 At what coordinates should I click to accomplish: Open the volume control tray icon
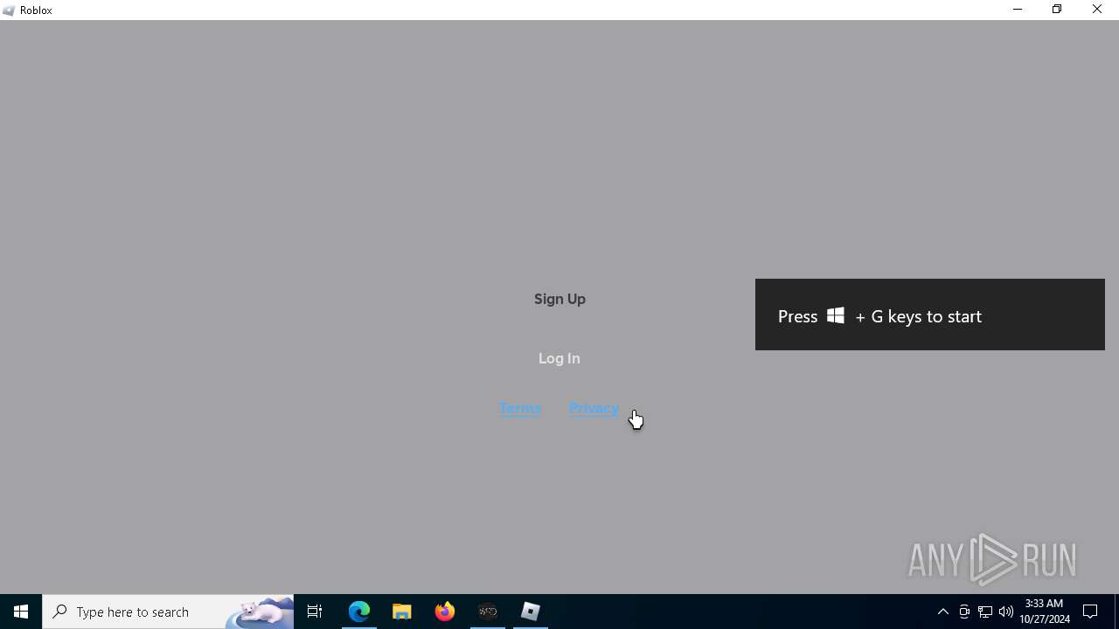tap(1006, 612)
